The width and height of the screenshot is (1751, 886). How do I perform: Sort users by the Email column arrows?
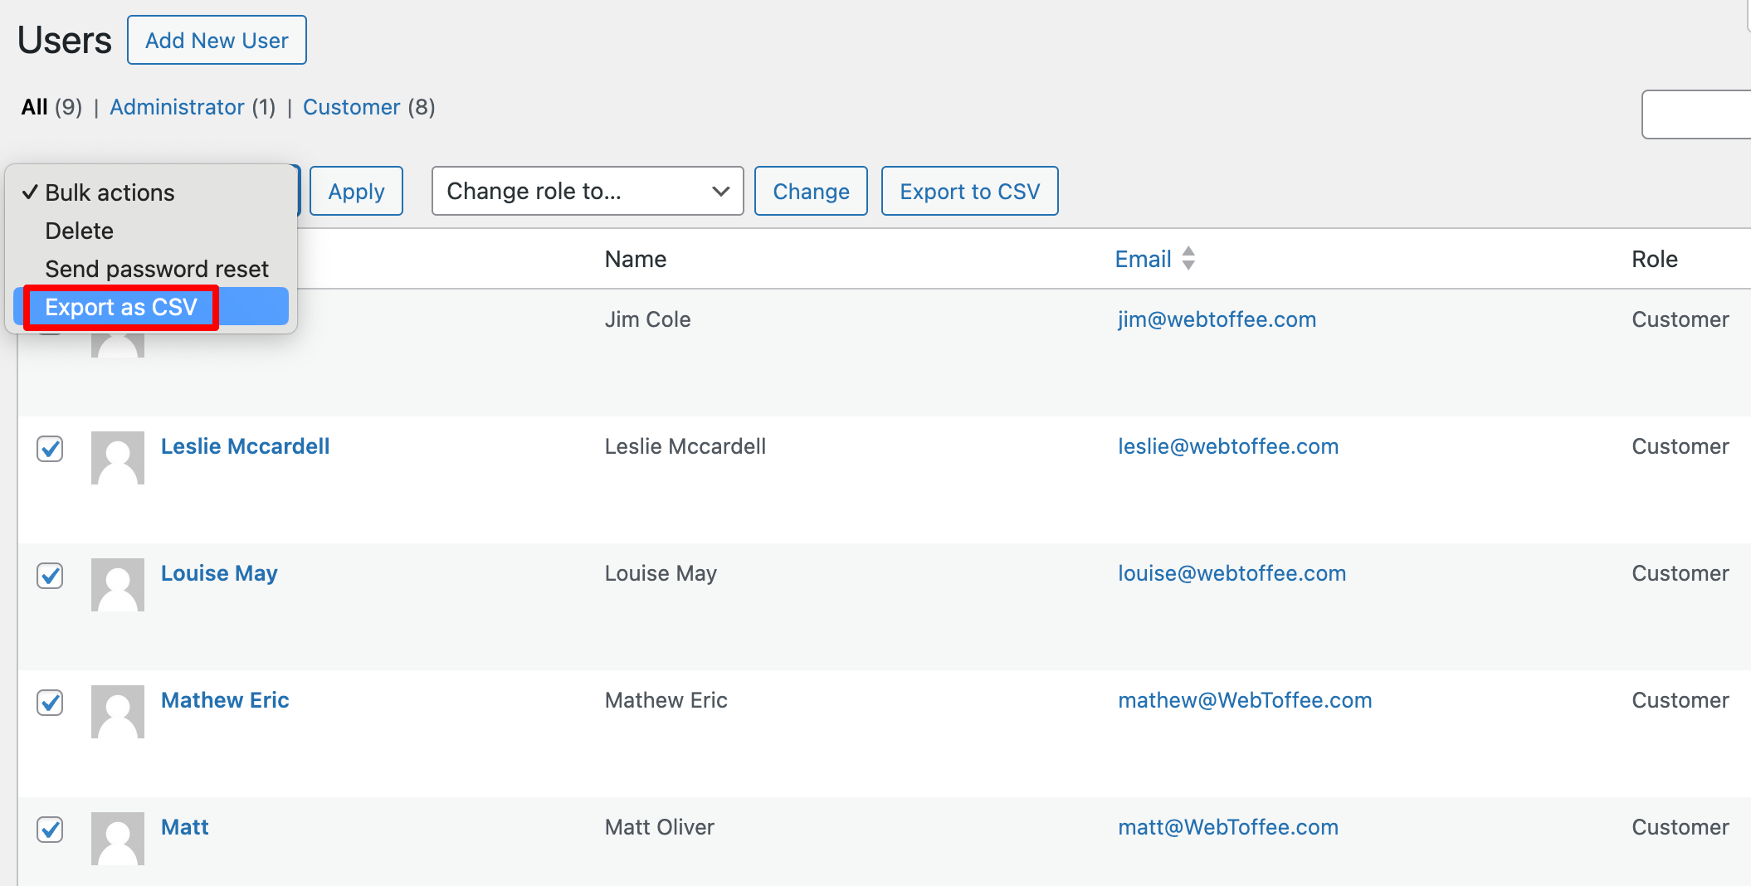1188,259
